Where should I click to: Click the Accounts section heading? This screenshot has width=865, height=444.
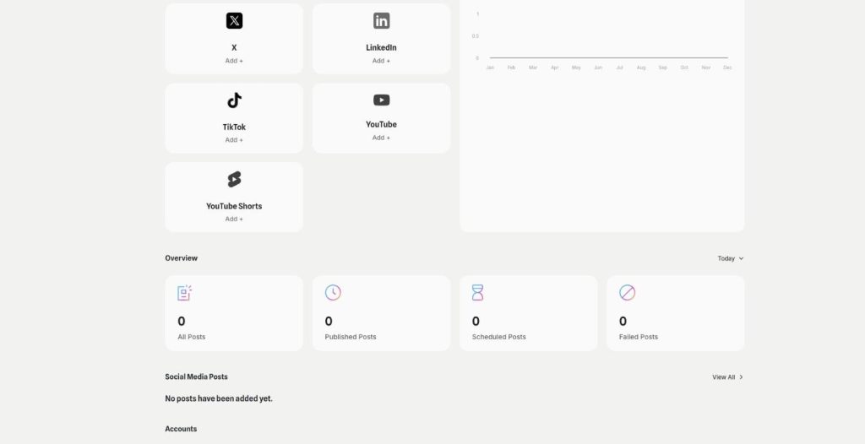click(x=181, y=429)
